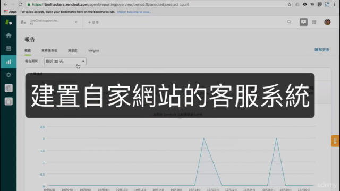Switch to the 滿意度 satisfaction tab
The width and height of the screenshot is (340, 191).
click(72, 50)
